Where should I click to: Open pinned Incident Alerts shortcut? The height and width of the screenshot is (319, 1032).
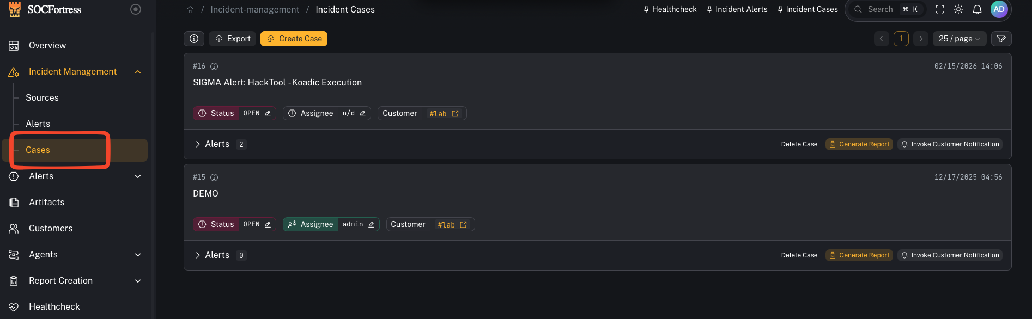click(x=737, y=9)
